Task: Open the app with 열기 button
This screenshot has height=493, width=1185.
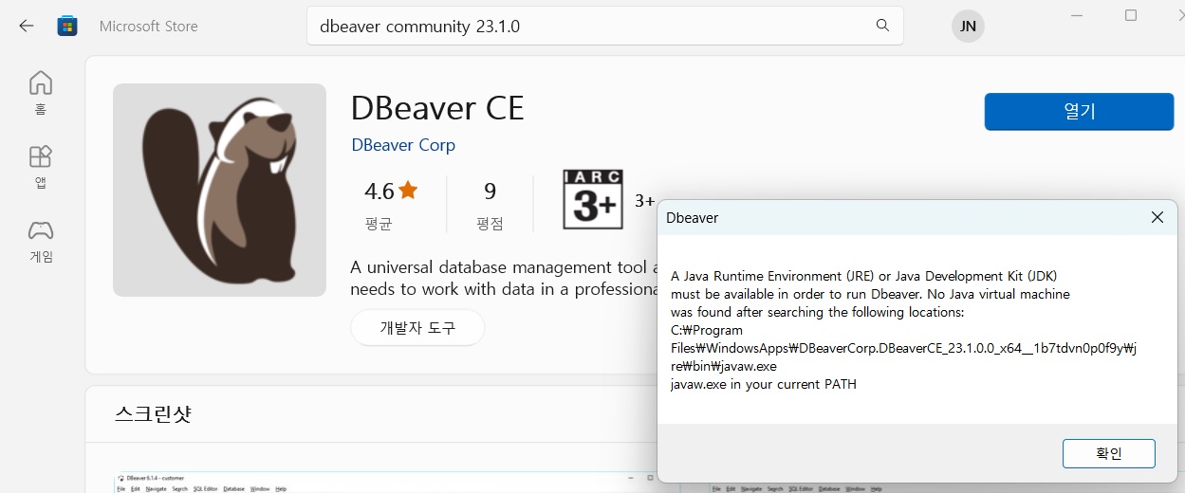Action: [x=1079, y=111]
